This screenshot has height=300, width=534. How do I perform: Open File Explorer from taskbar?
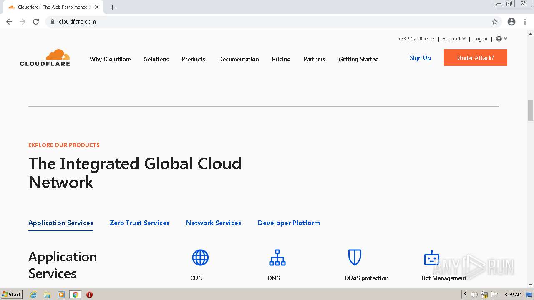click(x=47, y=295)
